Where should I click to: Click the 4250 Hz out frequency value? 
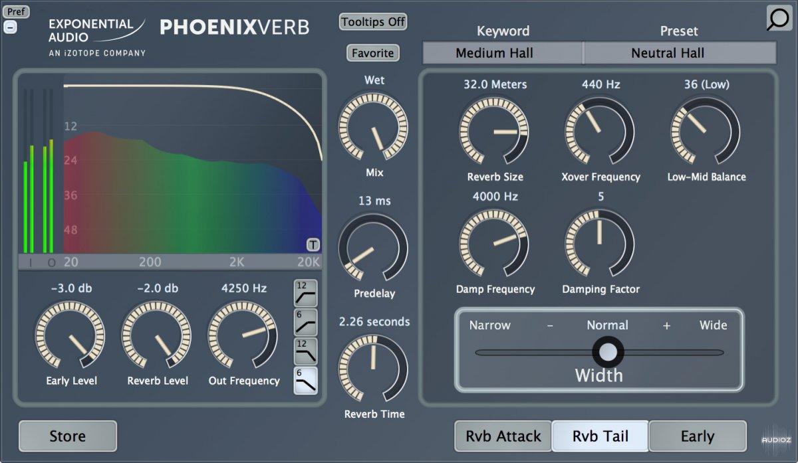click(x=244, y=288)
